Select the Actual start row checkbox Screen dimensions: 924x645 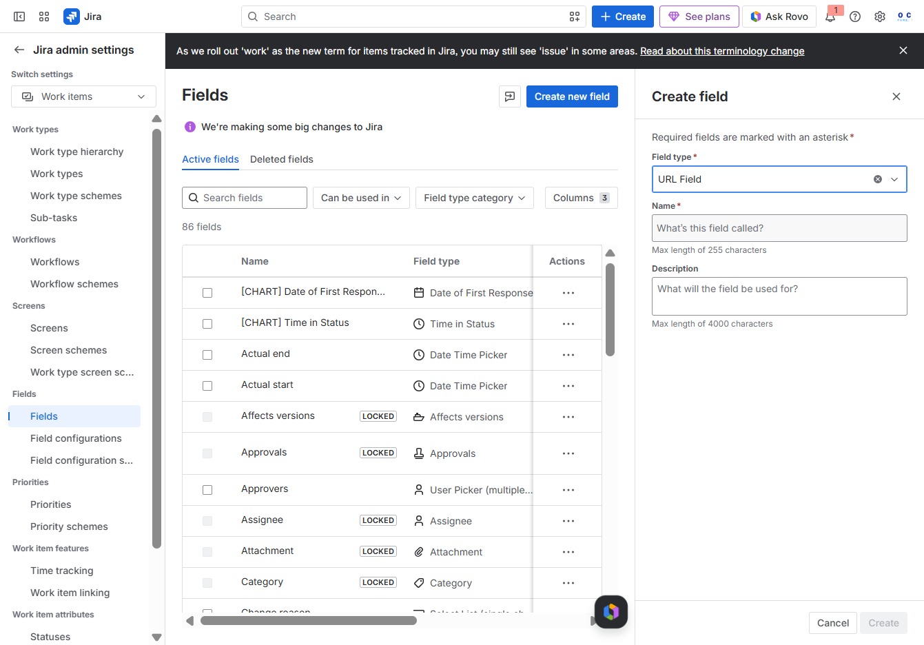click(x=207, y=386)
